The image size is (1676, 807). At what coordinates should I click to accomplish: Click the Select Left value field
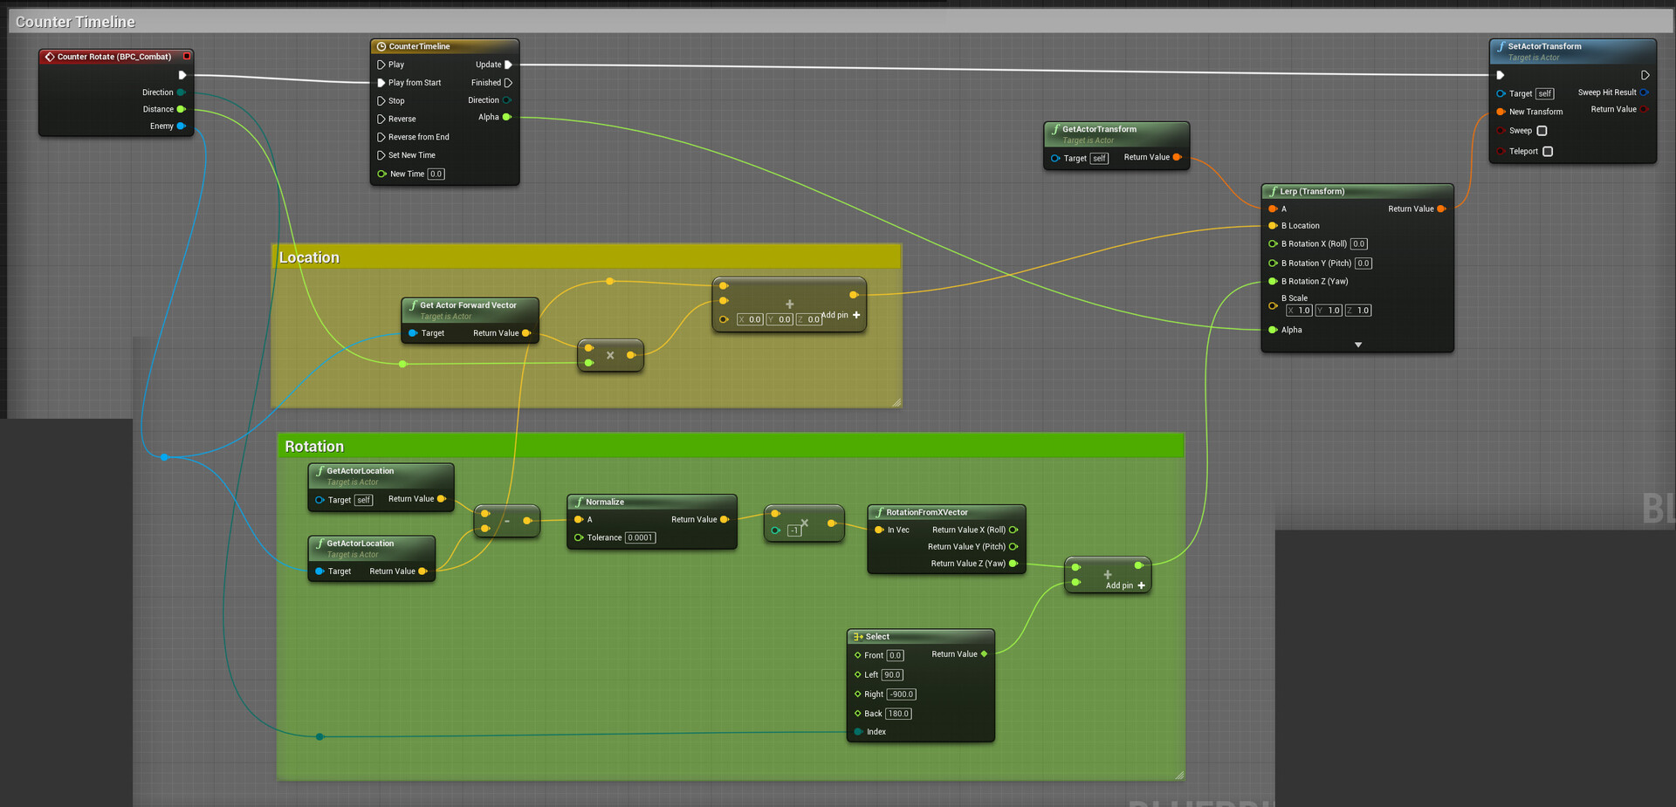[892, 675]
